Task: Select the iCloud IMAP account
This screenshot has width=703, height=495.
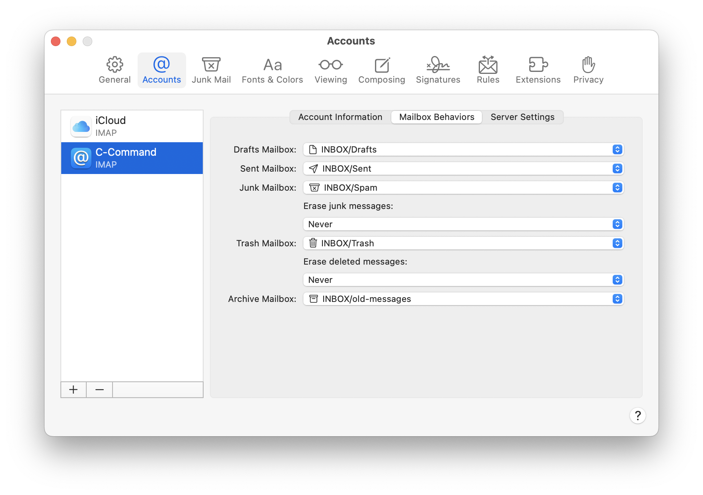Action: tap(131, 126)
